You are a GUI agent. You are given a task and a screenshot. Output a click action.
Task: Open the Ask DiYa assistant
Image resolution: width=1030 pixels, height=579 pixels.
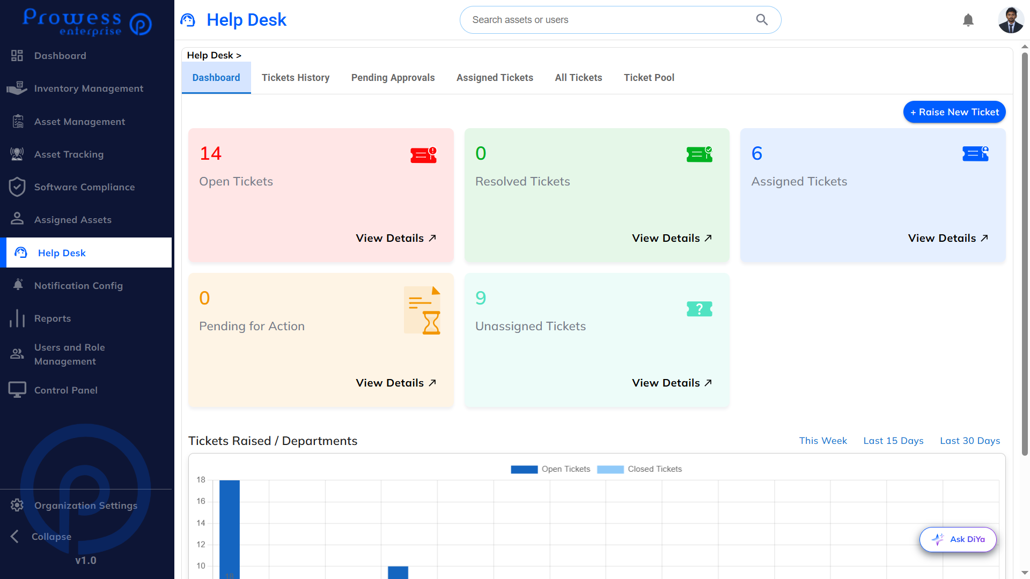[958, 539]
